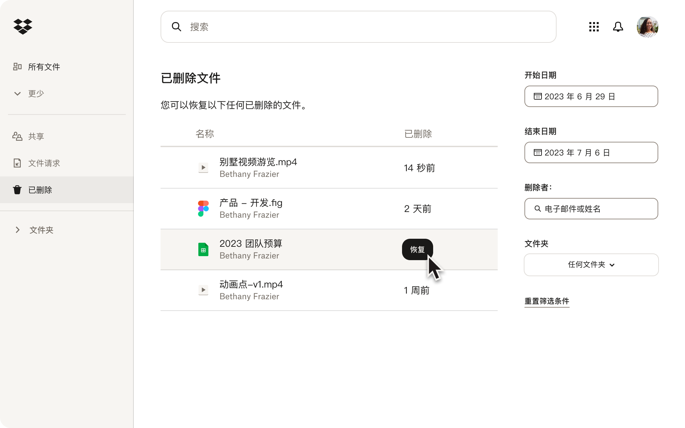Click the 共享 people icon
Viewport: 685px width, 428px height.
pos(17,136)
